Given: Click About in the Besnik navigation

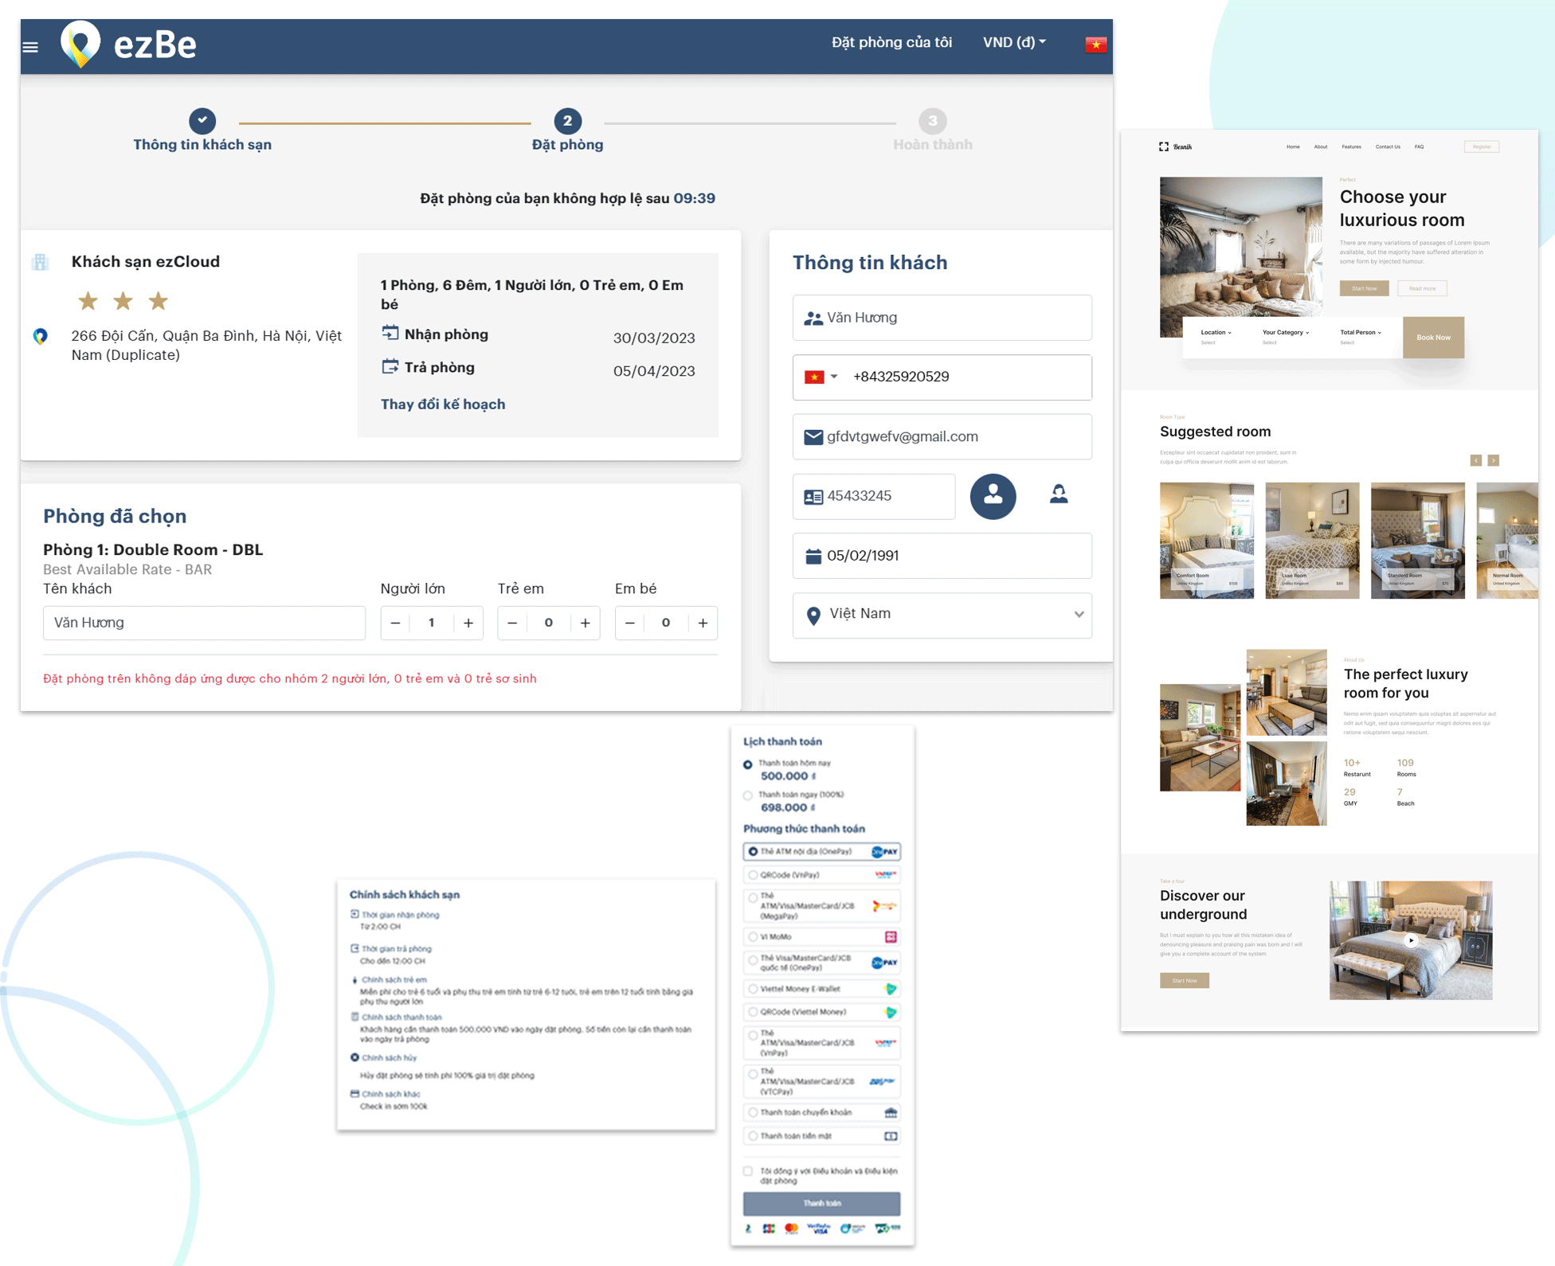Looking at the screenshot, I should (1321, 147).
